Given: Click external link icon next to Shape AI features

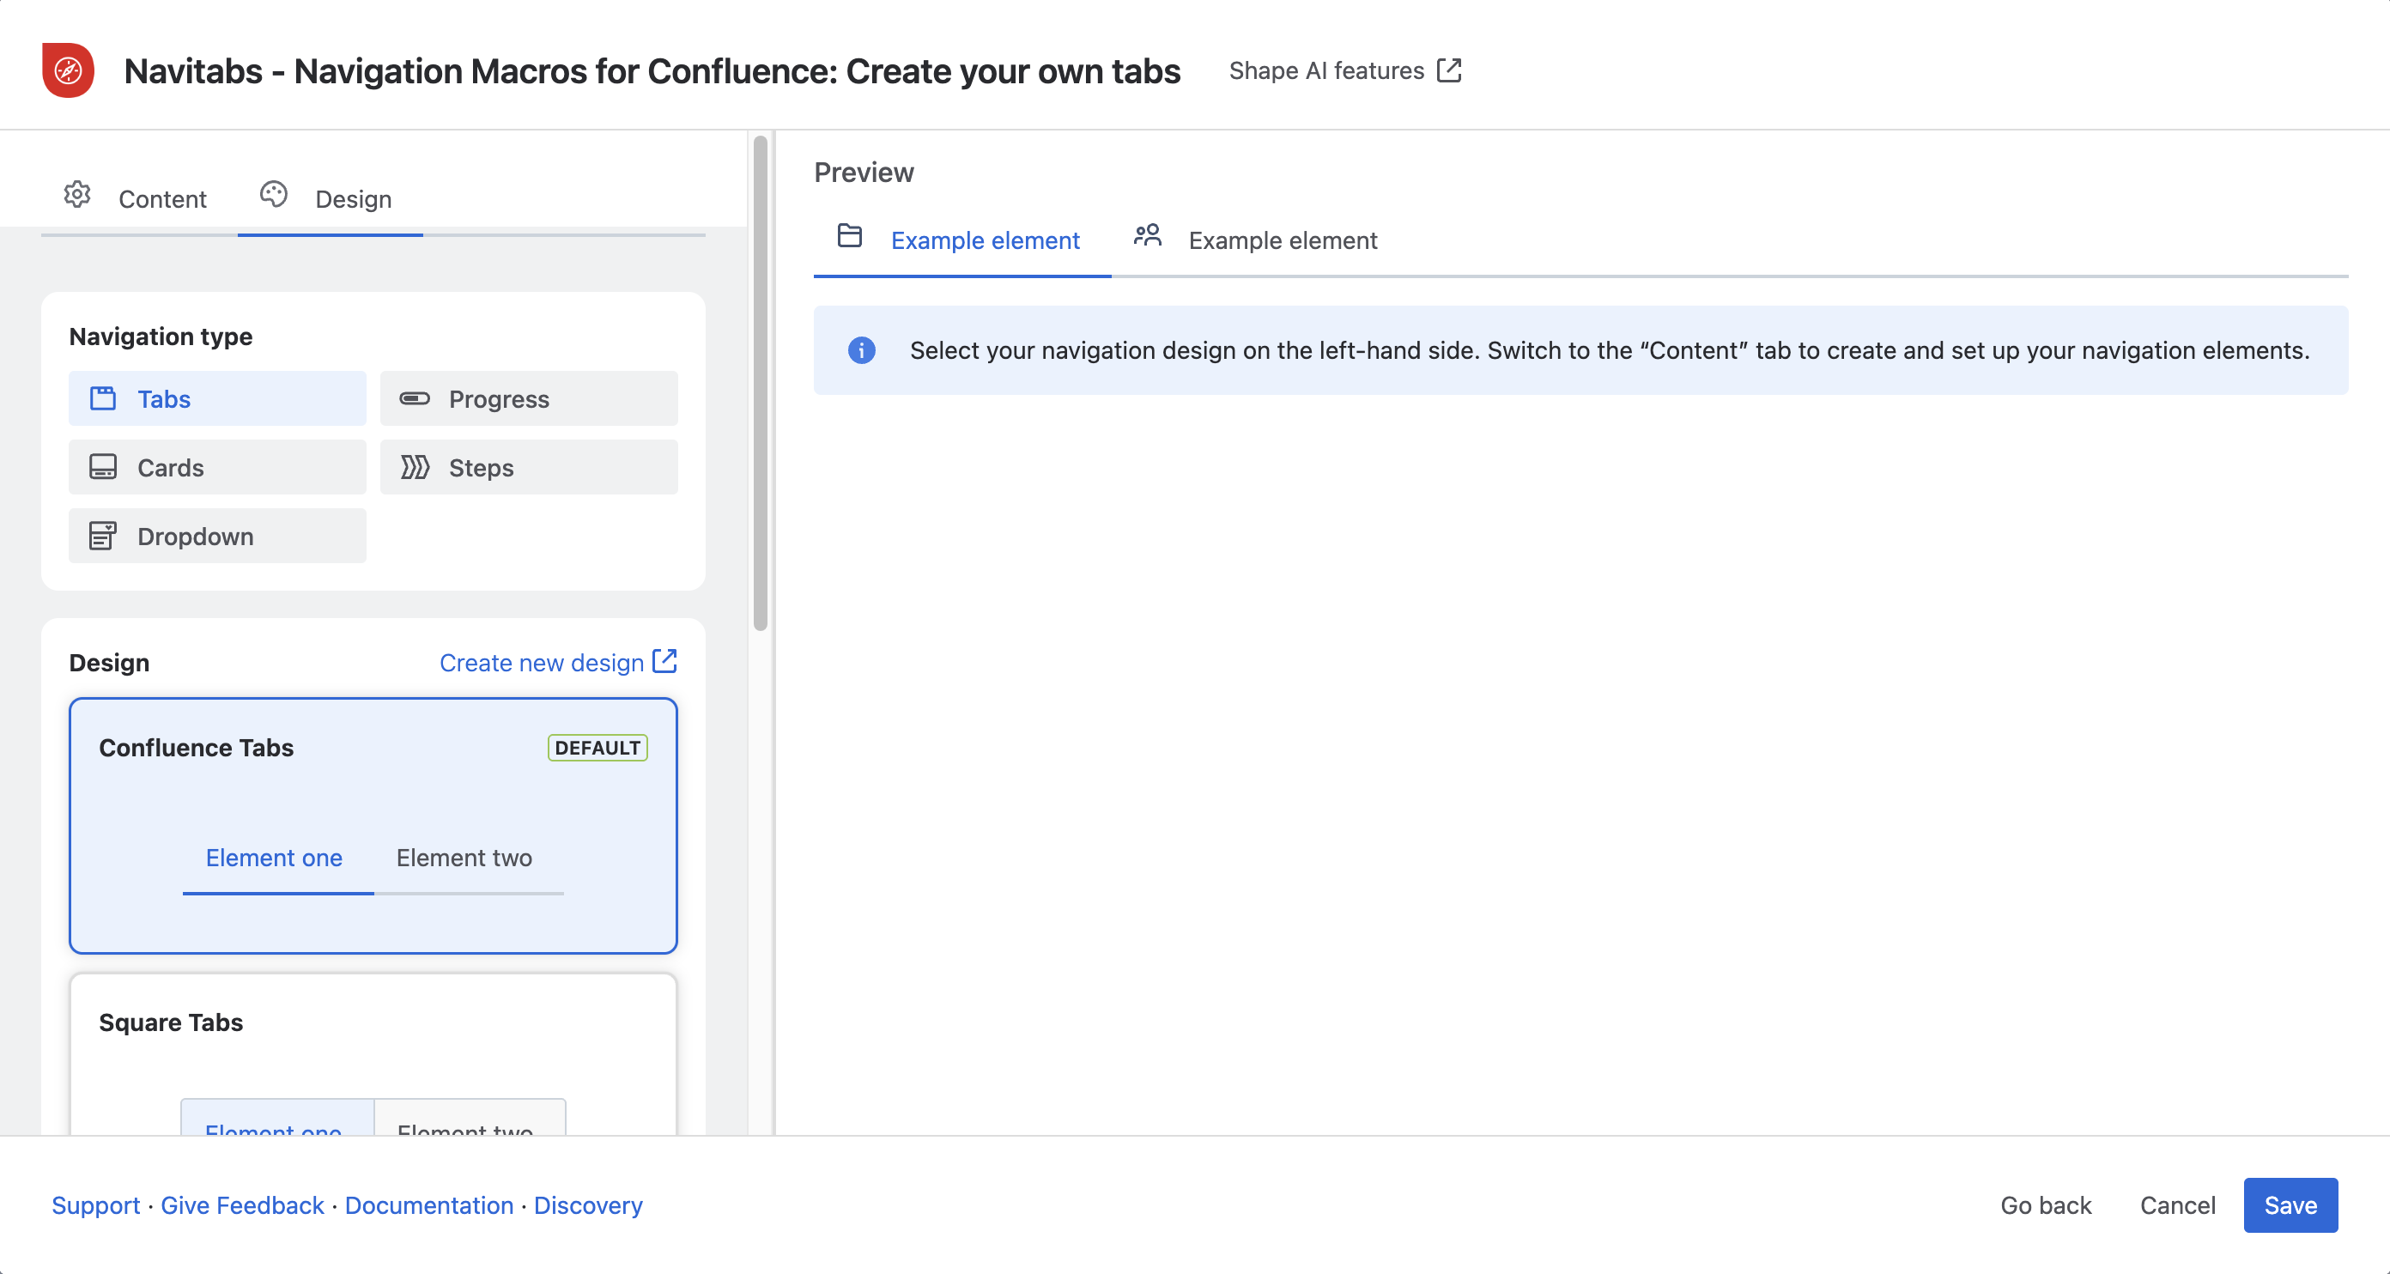Looking at the screenshot, I should 1449,70.
